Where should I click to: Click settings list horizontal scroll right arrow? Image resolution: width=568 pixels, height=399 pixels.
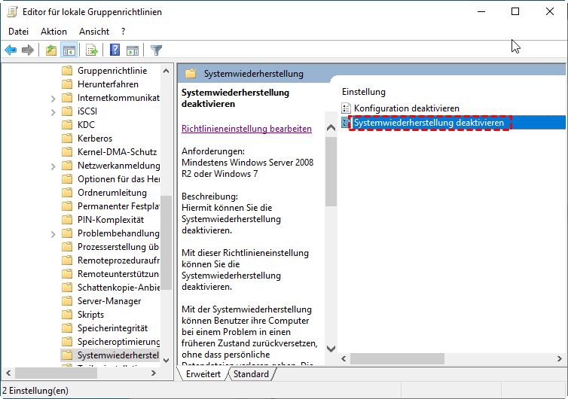point(559,358)
